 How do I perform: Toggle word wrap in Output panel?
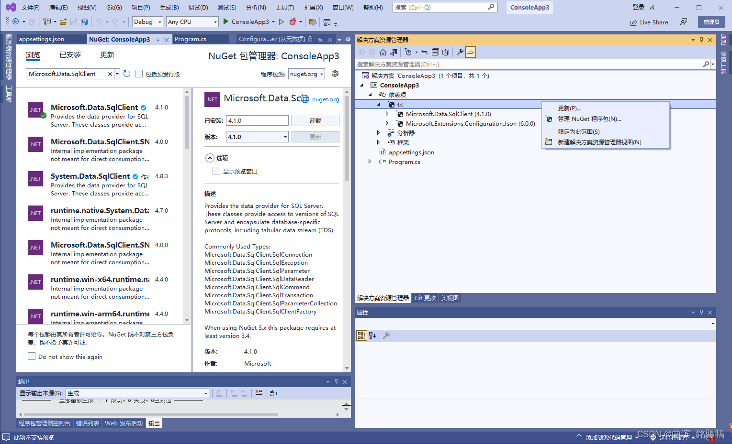pyautogui.click(x=273, y=393)
